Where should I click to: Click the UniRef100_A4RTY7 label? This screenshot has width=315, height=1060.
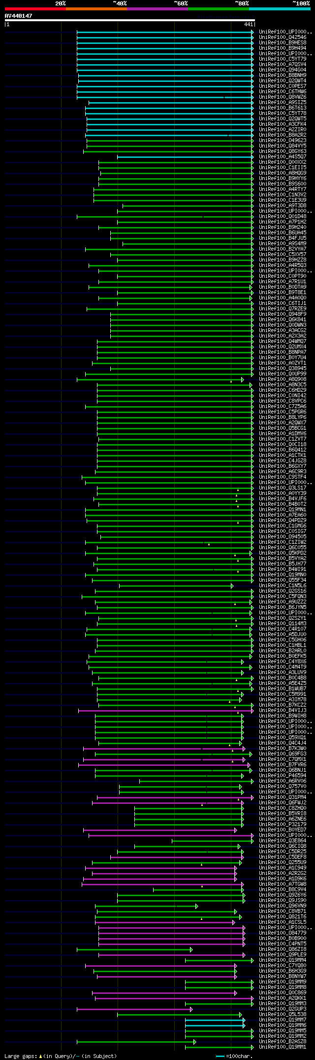point(283,189)
